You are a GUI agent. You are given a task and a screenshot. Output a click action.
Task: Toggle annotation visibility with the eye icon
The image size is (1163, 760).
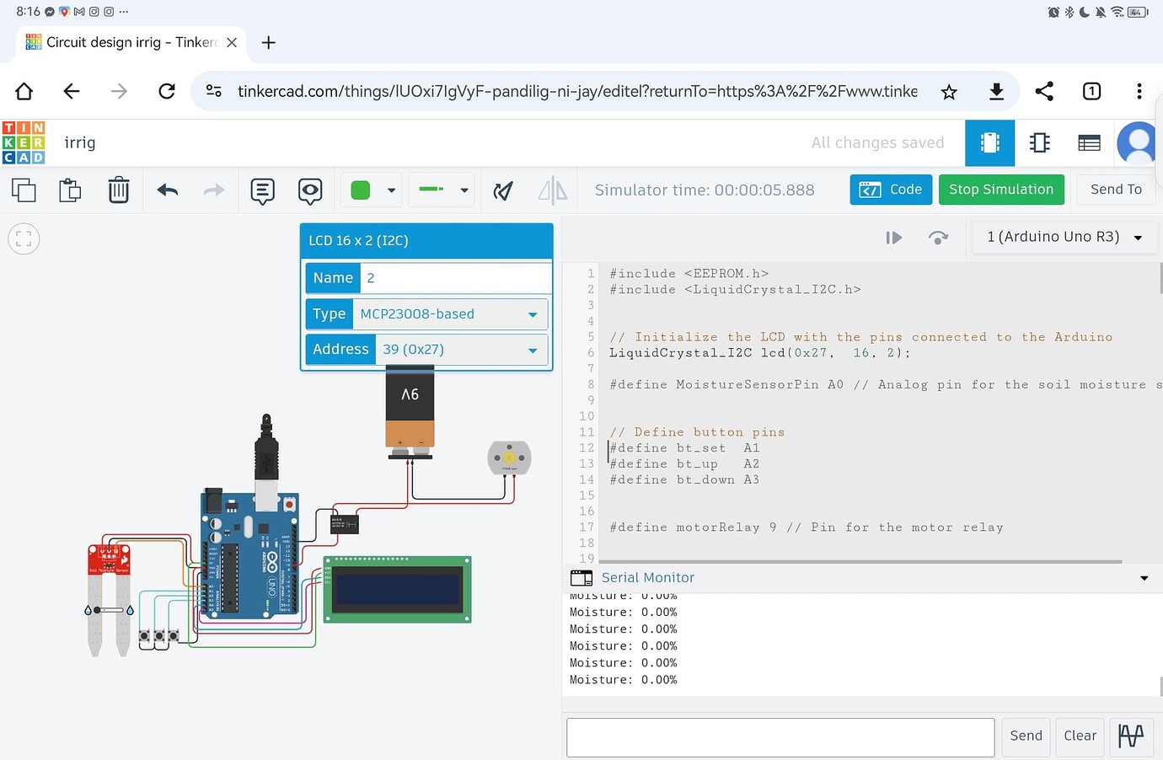tap(310, 190)
